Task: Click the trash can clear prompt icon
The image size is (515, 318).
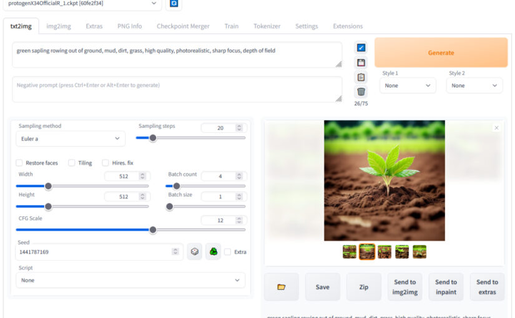Action: tap(361, 92)
